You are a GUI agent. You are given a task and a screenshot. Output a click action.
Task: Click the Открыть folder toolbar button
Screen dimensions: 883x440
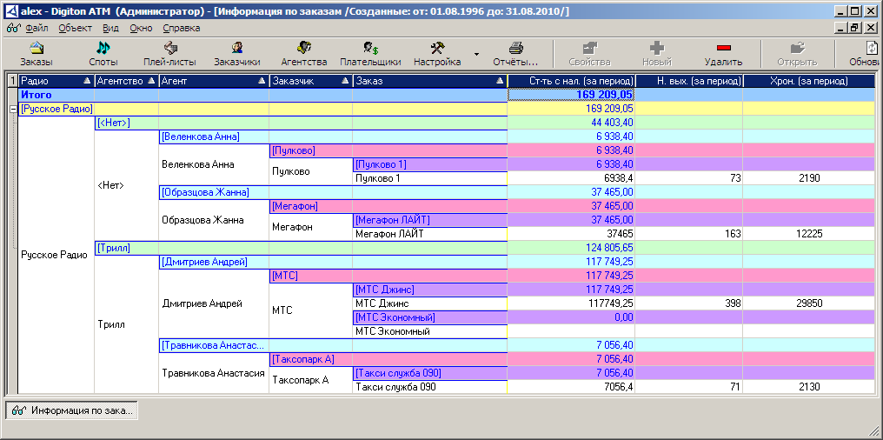(797, 55)
